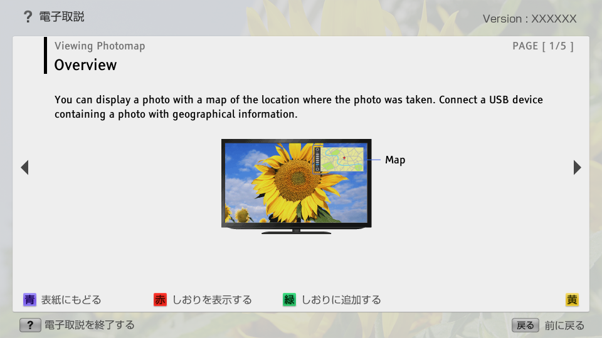Click the 前に戻る label

[x=564, y=325]
